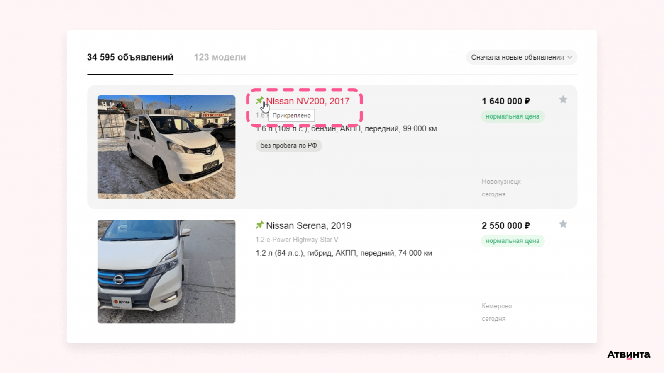The width and height of the screenshot is (664, 373).
Task: Click the chevron arrow of the sort dropdown
Action: (x=570, y=57)
